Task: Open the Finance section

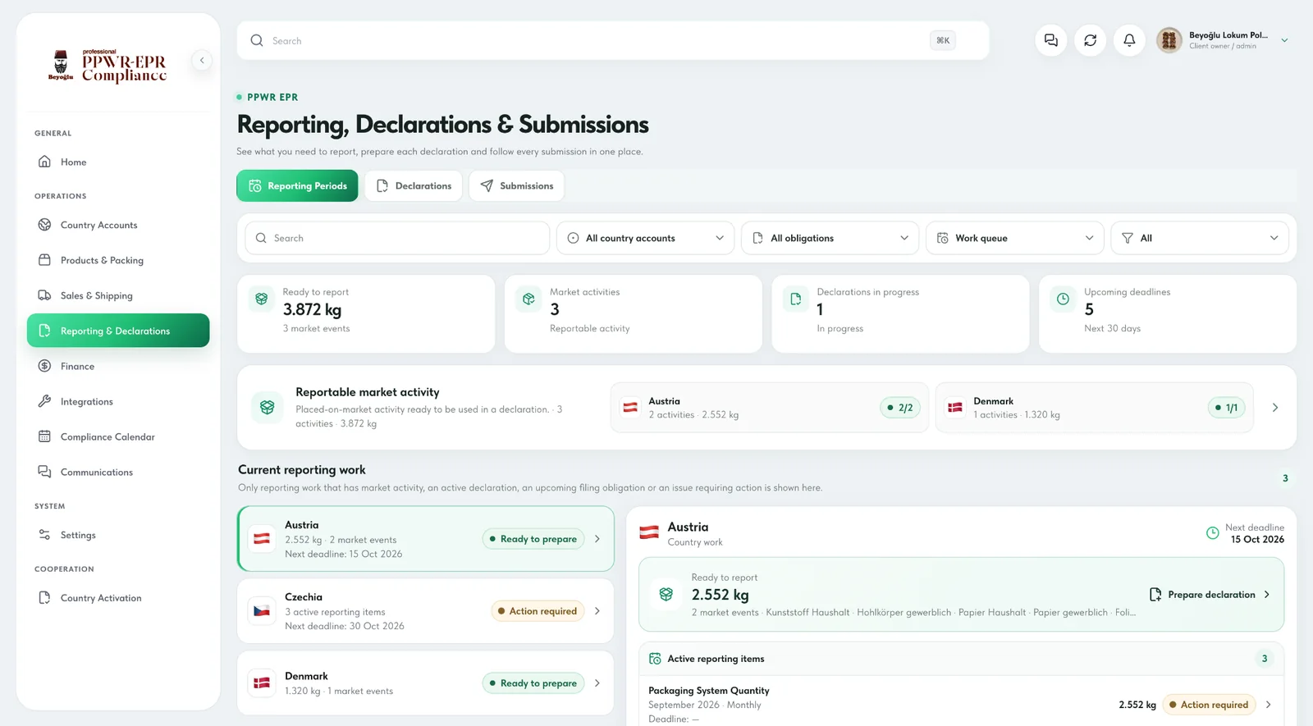Action: click(118, 366)
